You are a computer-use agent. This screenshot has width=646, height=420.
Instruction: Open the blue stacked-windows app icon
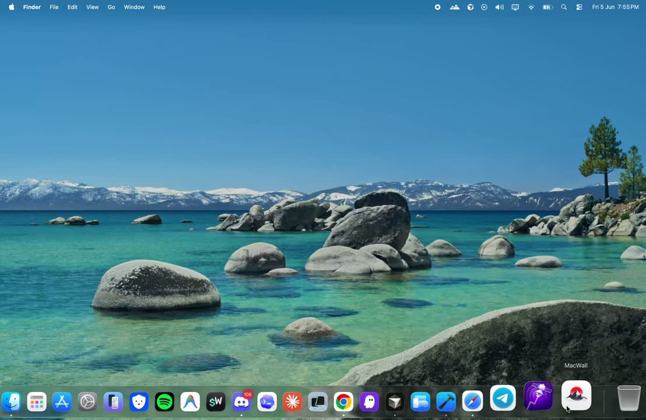[x=420, y=402]
